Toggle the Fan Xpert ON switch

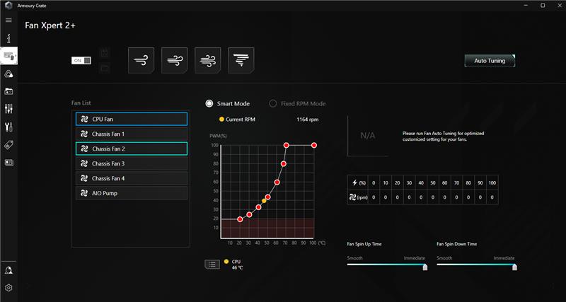click(81, 61)
